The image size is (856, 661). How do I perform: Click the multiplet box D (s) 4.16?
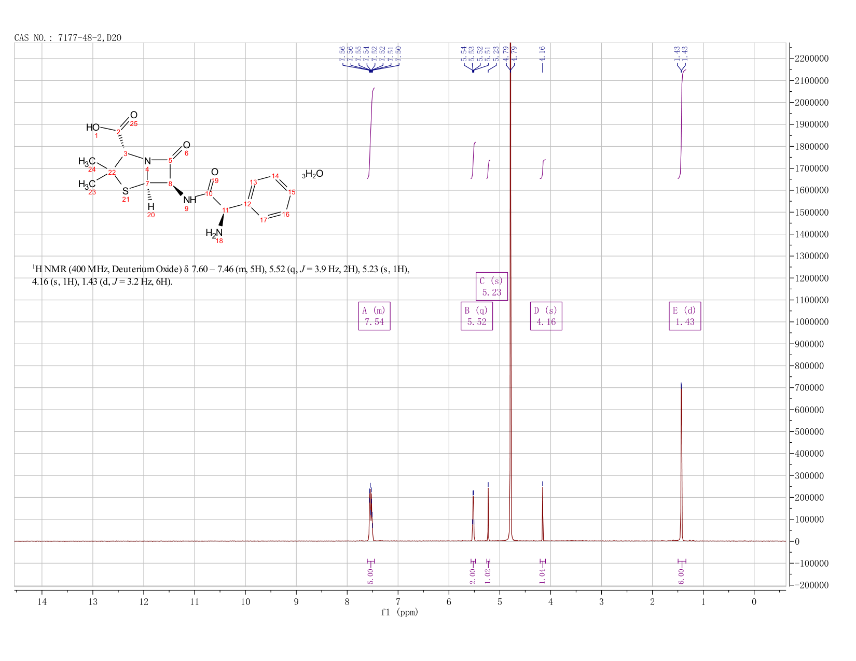(546, 316)
